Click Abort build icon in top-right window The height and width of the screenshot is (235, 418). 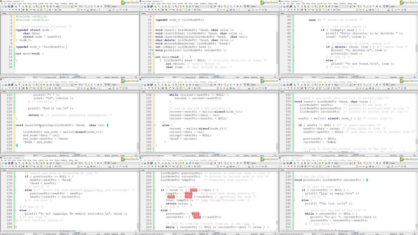coord(332,6)
